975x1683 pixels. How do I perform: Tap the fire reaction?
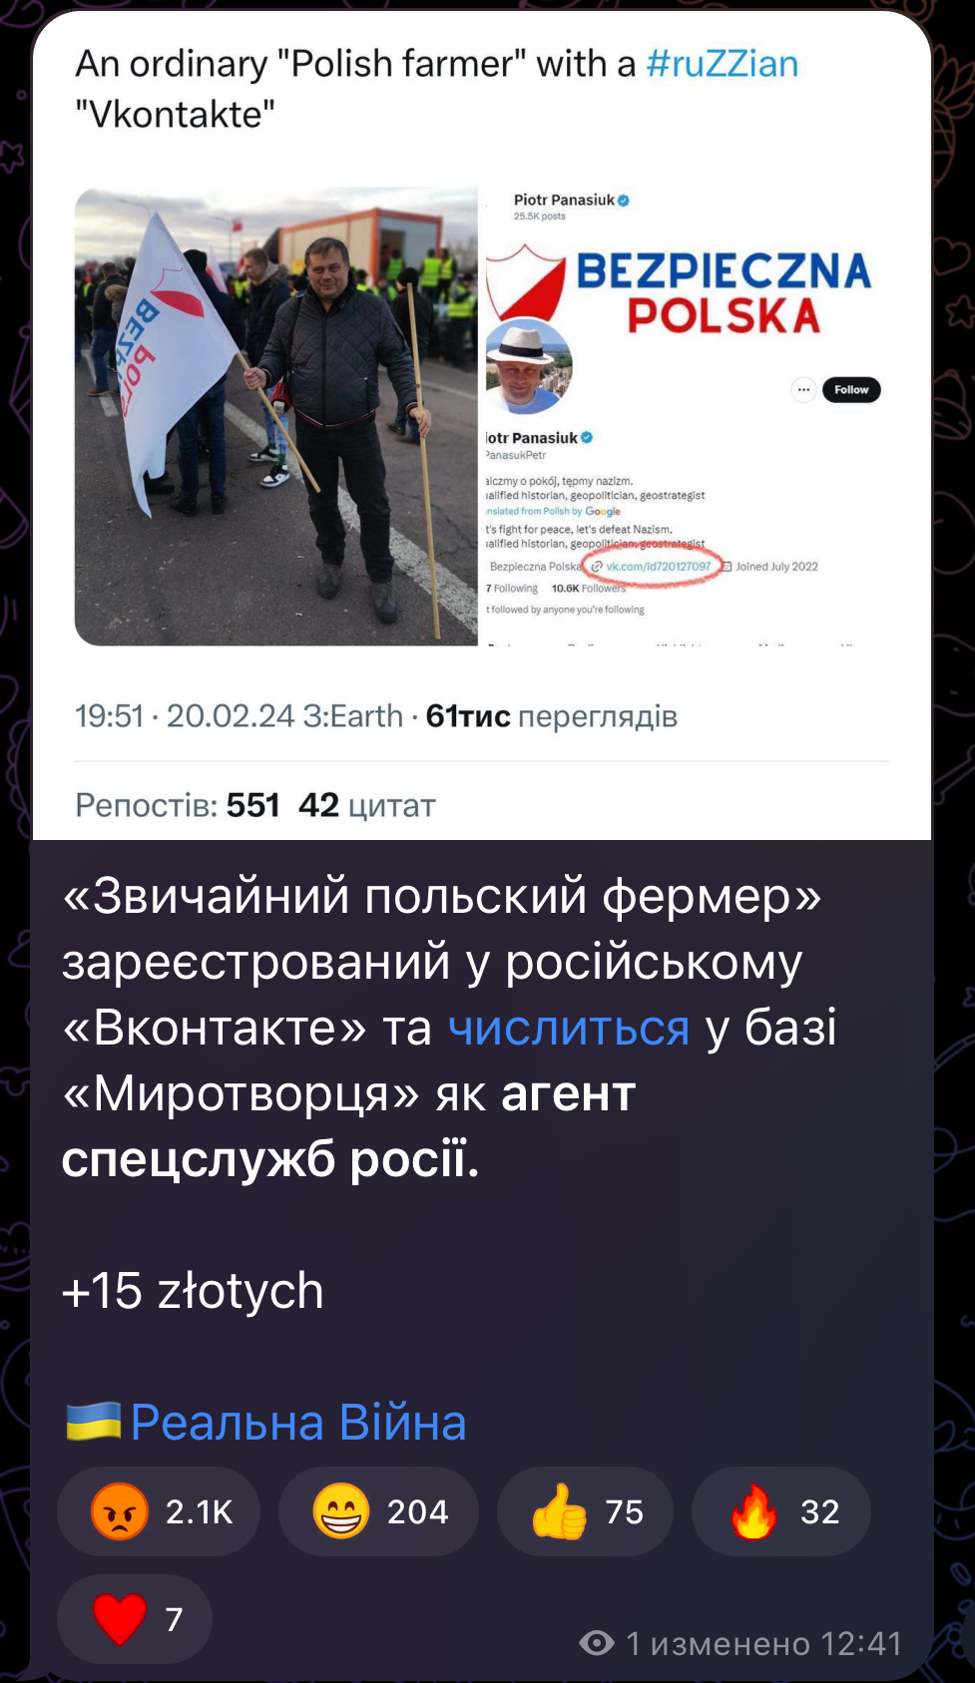pos(780,1511)
